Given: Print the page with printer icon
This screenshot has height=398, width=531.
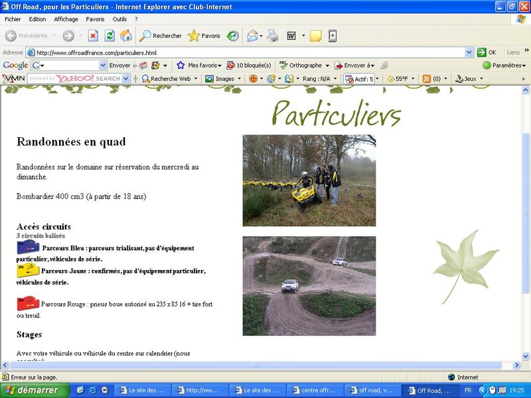Looking at the screenshot, I should coord(273,36).
